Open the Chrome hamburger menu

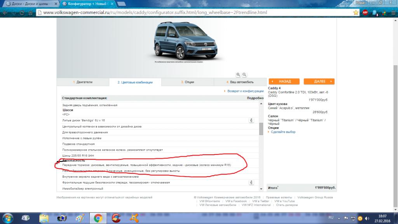click(x=393, y=13)
